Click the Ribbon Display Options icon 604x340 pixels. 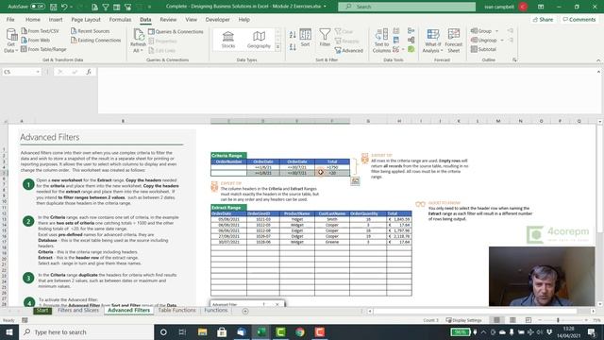541,7
